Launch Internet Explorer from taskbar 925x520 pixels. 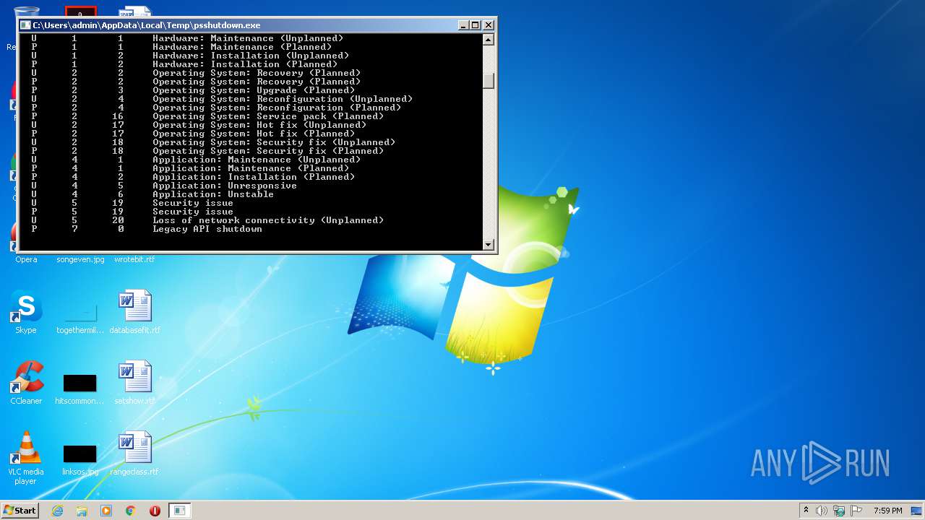[57, 511]
